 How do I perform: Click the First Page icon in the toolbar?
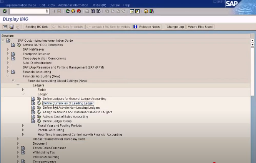pos(107,11)
